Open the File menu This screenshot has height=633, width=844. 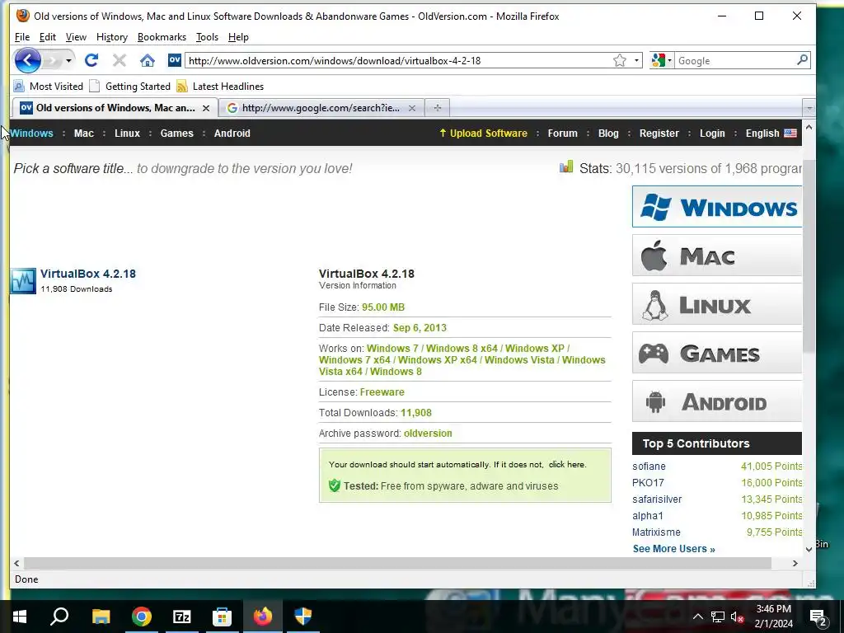click(x=22, y=37)
